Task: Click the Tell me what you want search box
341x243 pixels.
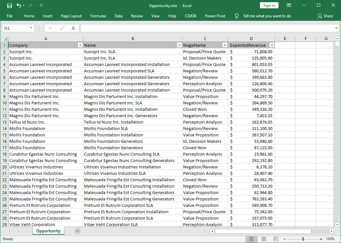Action: pyautogui.click(x=267, y=16)
